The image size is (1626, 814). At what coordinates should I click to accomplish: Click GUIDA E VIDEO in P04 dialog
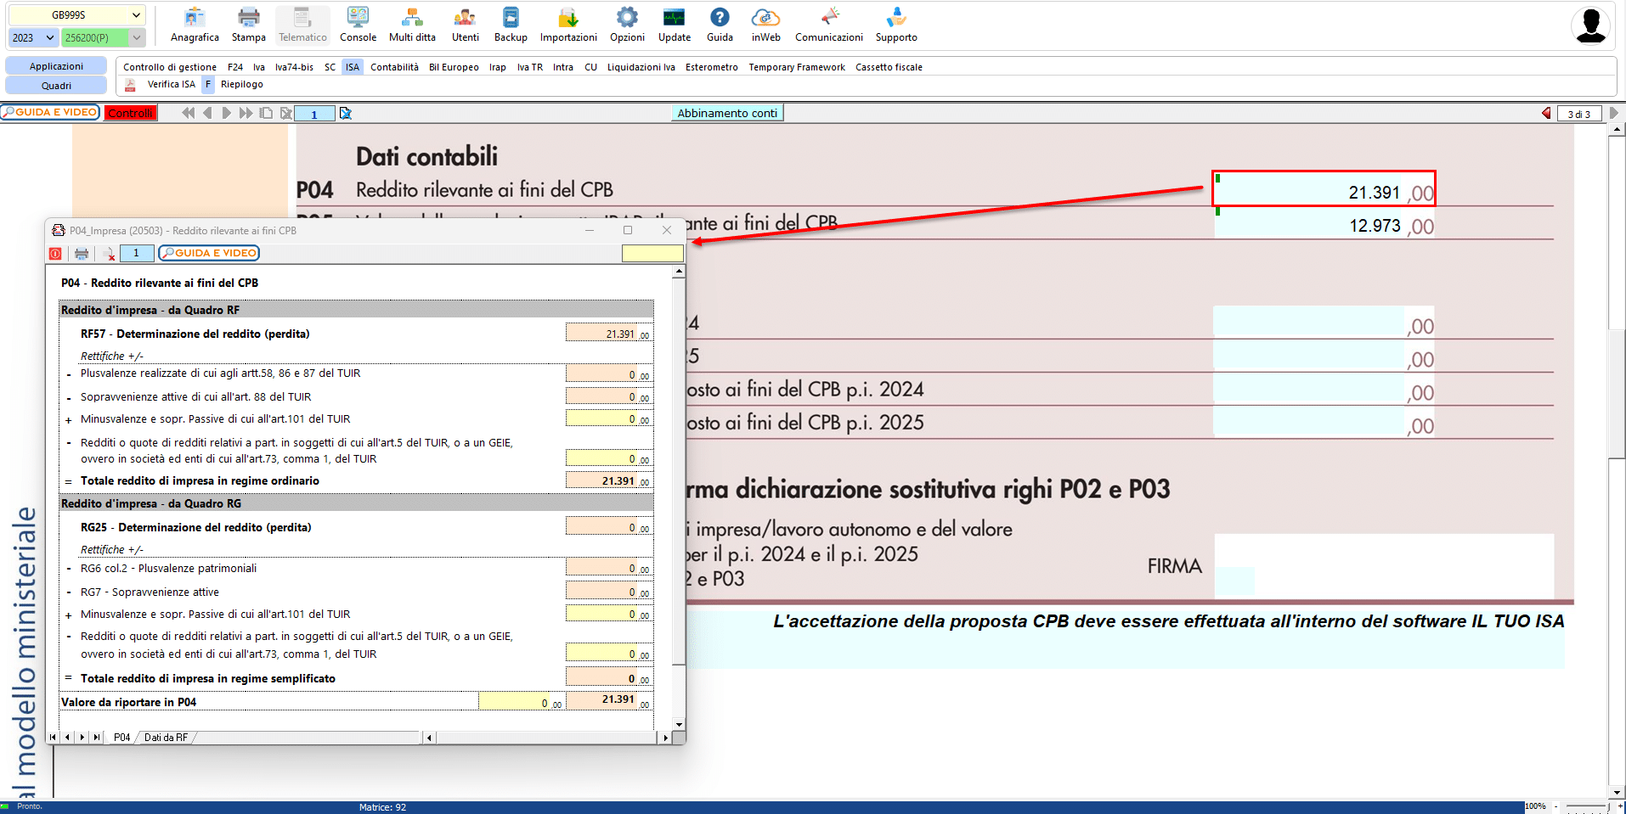(209, 253)
